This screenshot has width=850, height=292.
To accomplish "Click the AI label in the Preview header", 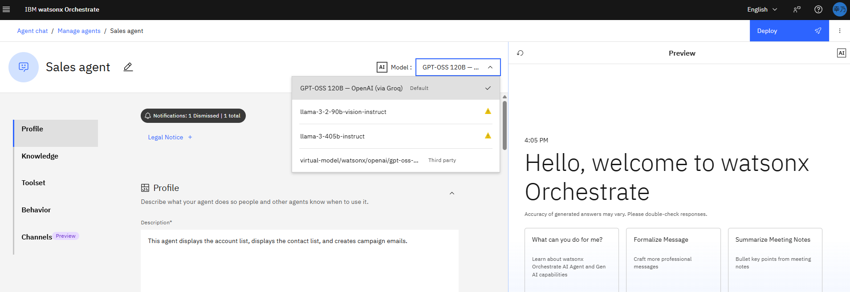I will click(x=841, y=53).
